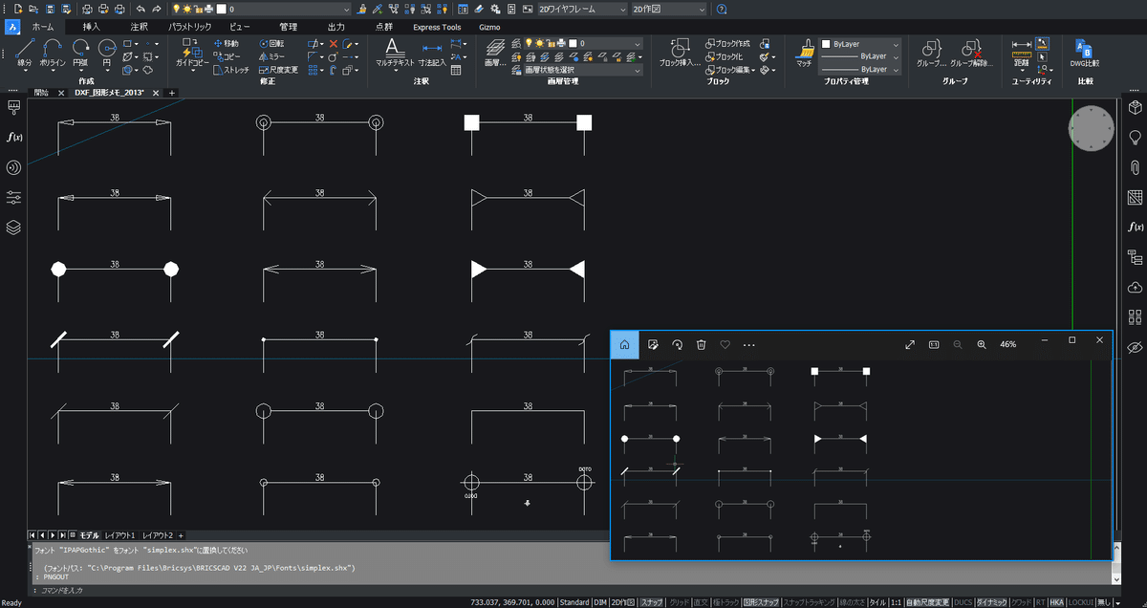The width and height of the screenshot is (1147, 608).
Task: Toggle 極トラック (Polar tracking) in status bar
Action: pos(725,602)
